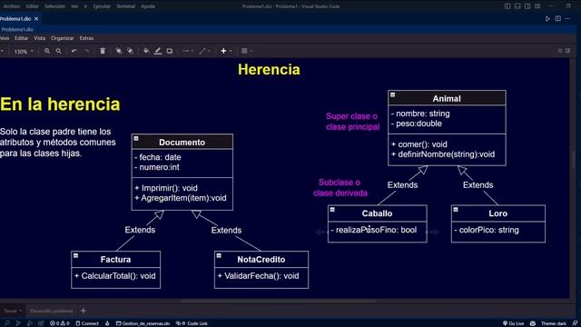
Task: Open the Teoría page tab
Action: 12,311
